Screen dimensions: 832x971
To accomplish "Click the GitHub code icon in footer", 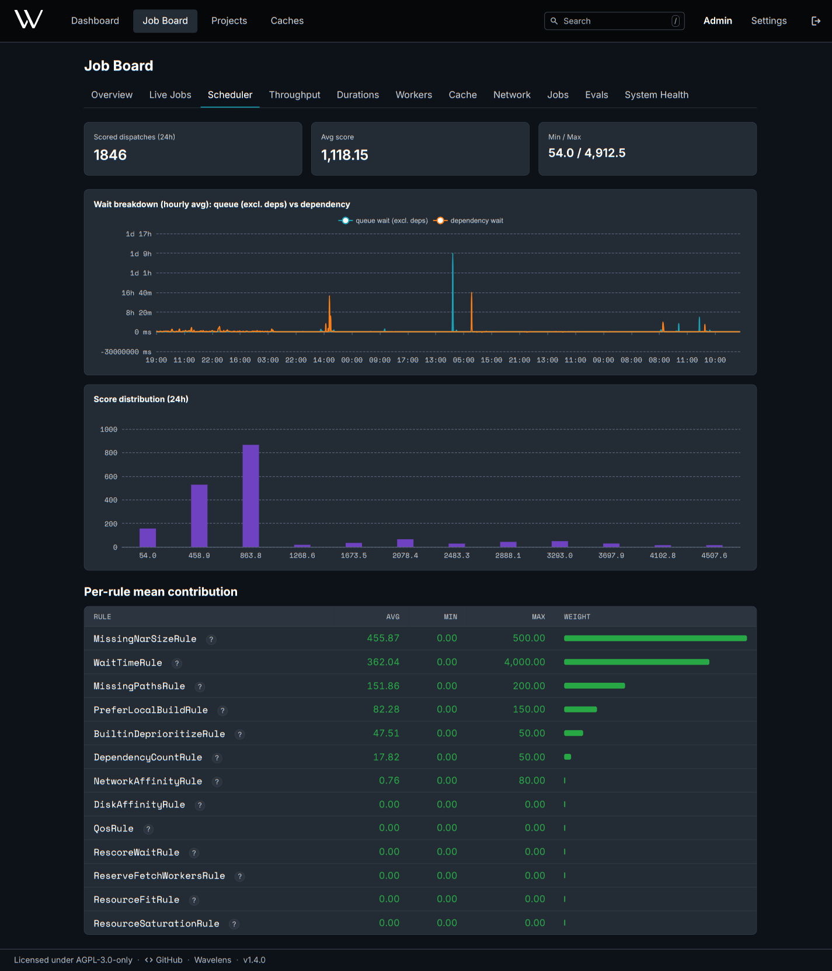I will (x=149, y=960).
